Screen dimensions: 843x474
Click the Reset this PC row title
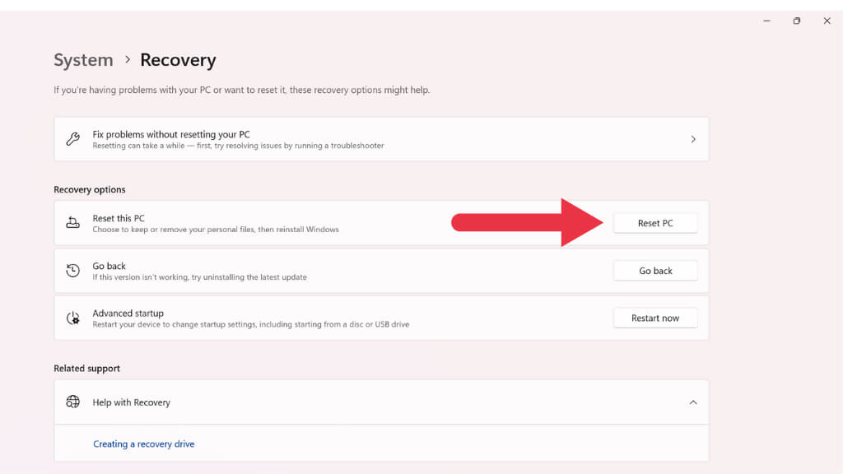click(x=119, y=218)
